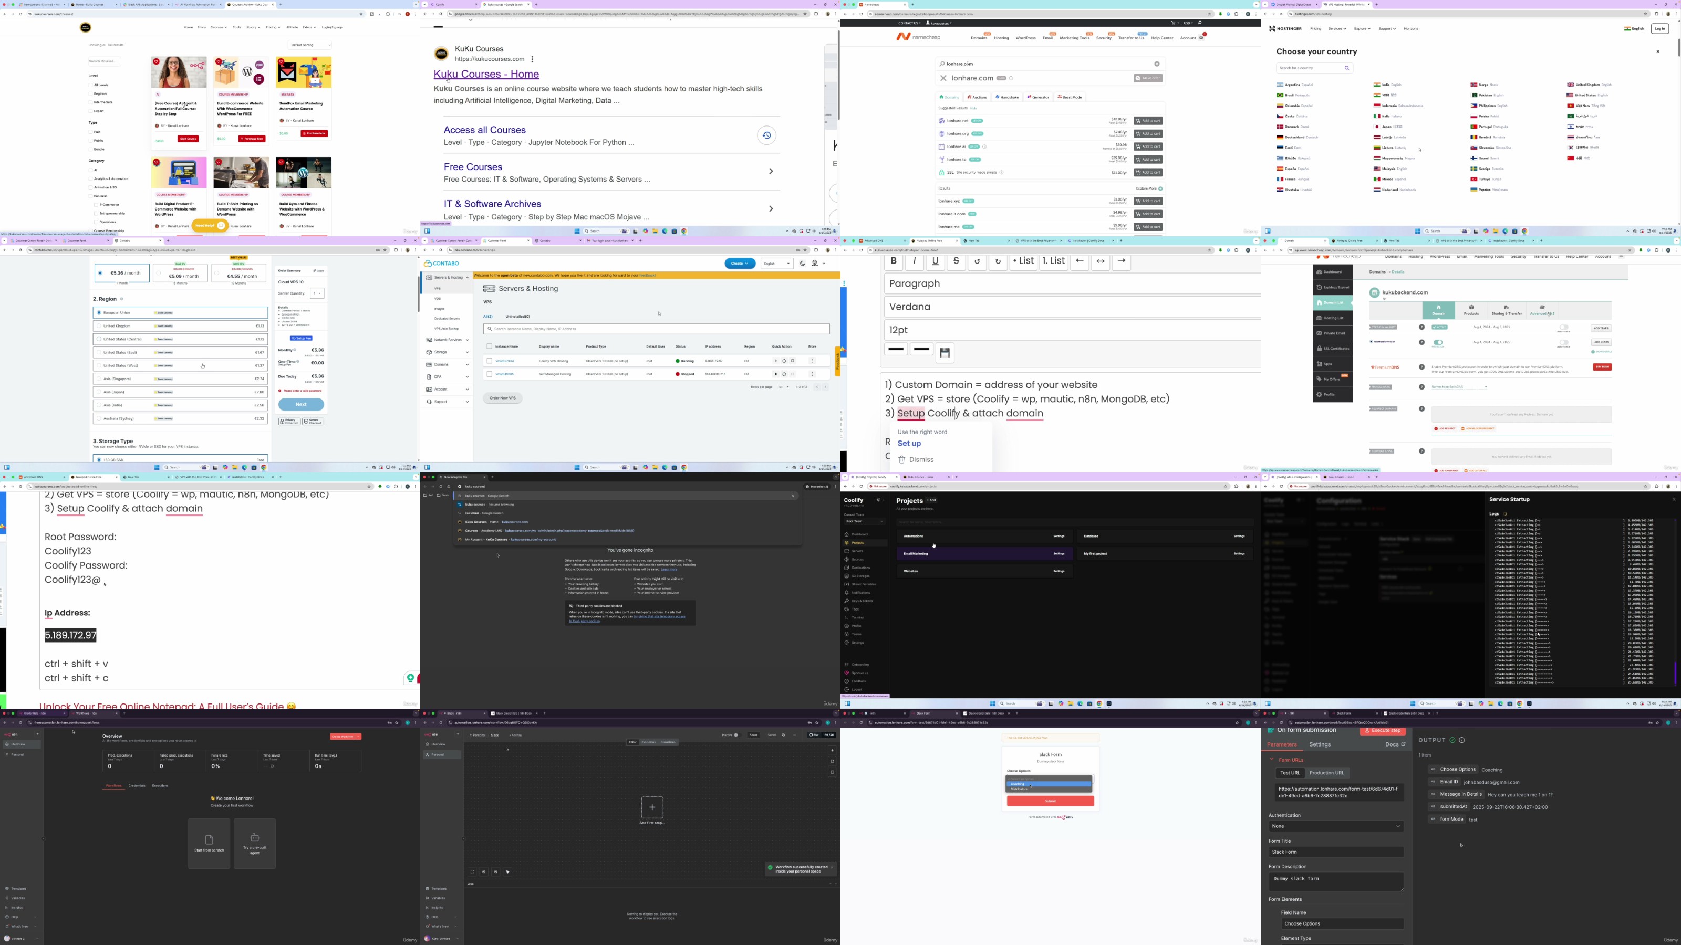1681x945 pixels.
Task: Click the Add first step plus in n8n
Action: click(x=652, y=807)
